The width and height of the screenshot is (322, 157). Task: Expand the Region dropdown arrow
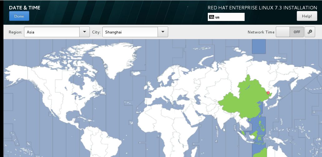click(x=85, y=32)
